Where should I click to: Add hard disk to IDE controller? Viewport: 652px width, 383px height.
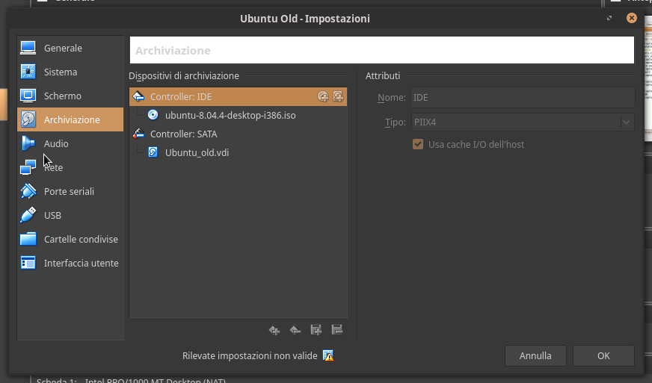click(338, 97)
